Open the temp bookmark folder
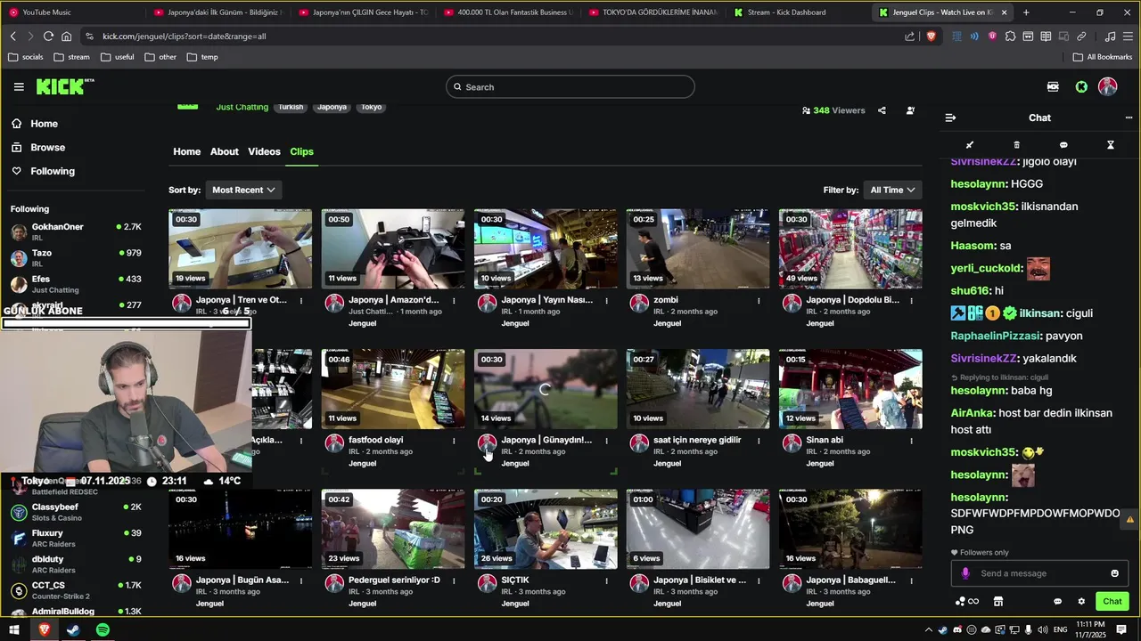Screen dimensions: 1141x641 click(x=202, y=57)
